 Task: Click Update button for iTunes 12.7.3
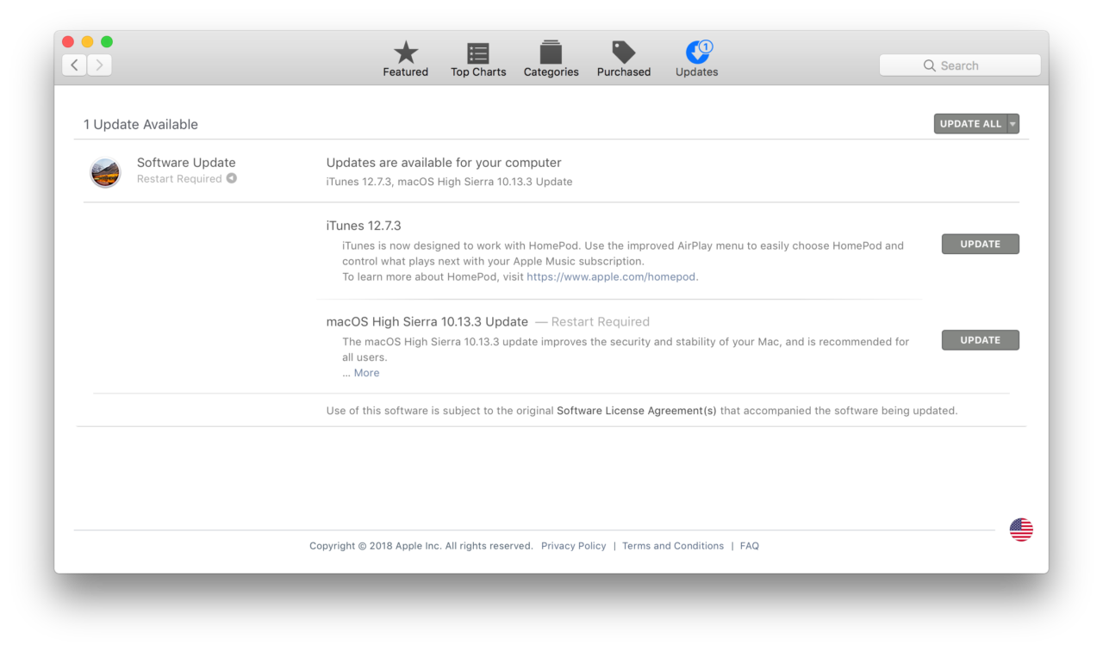[980, 244]
